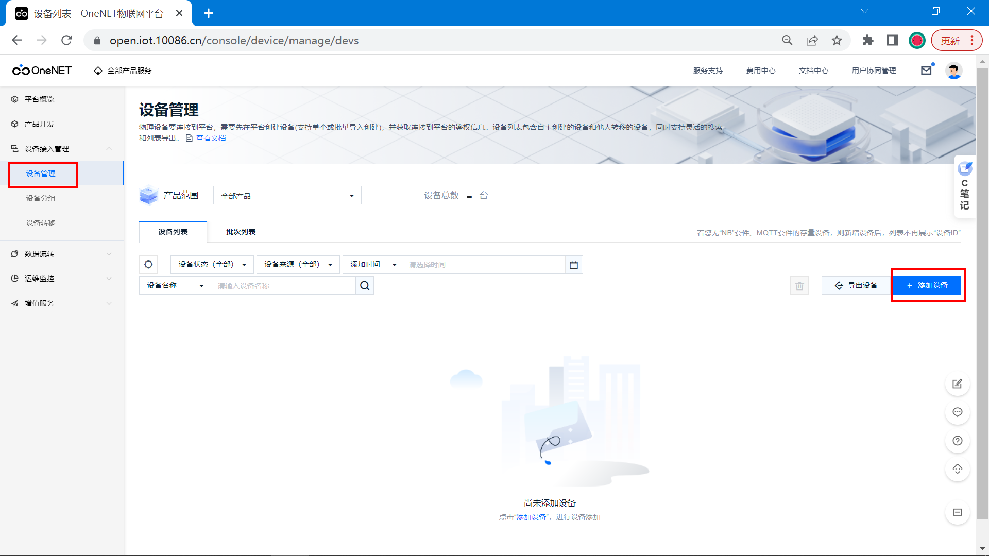Switch to the 批次列表 tab
The image size is (989, 556).
[241, 232]
